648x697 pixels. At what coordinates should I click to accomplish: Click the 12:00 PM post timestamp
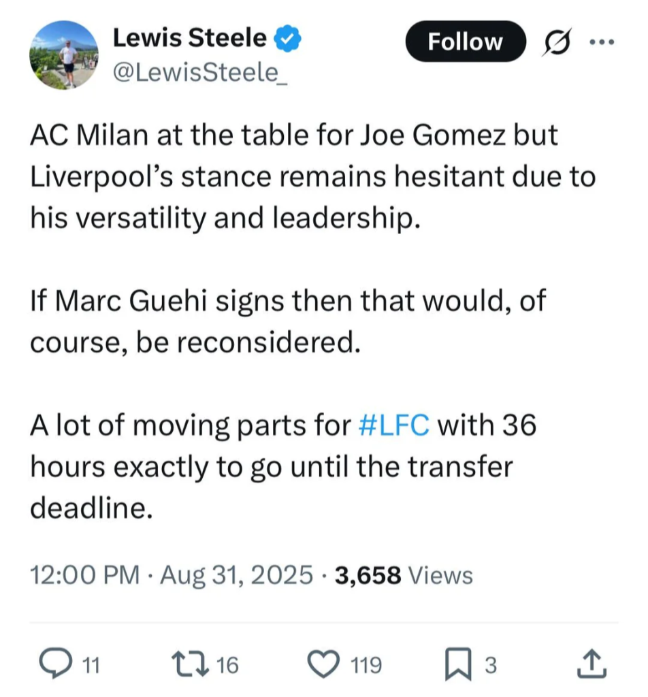(84, 575)
